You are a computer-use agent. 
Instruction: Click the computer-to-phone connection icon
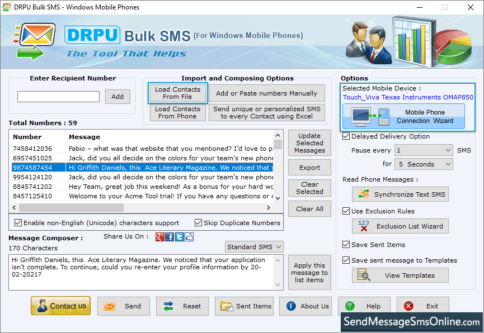(370, 117)
